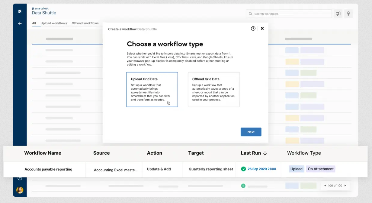Click the Workflow Type column header
372x203 pixels.
(304, 153)
